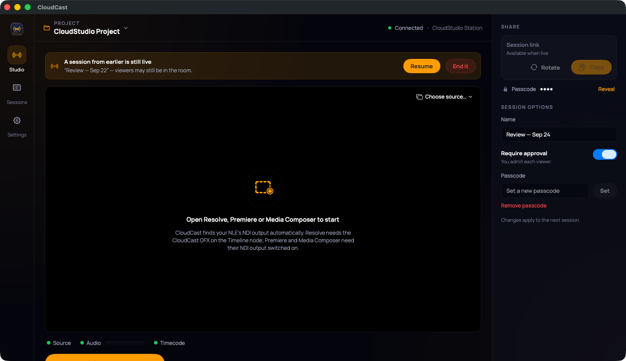Viewport: 626px width, 361px height.
Task: Open the Studio view in the sidebar
Action: tap(17, 59)
